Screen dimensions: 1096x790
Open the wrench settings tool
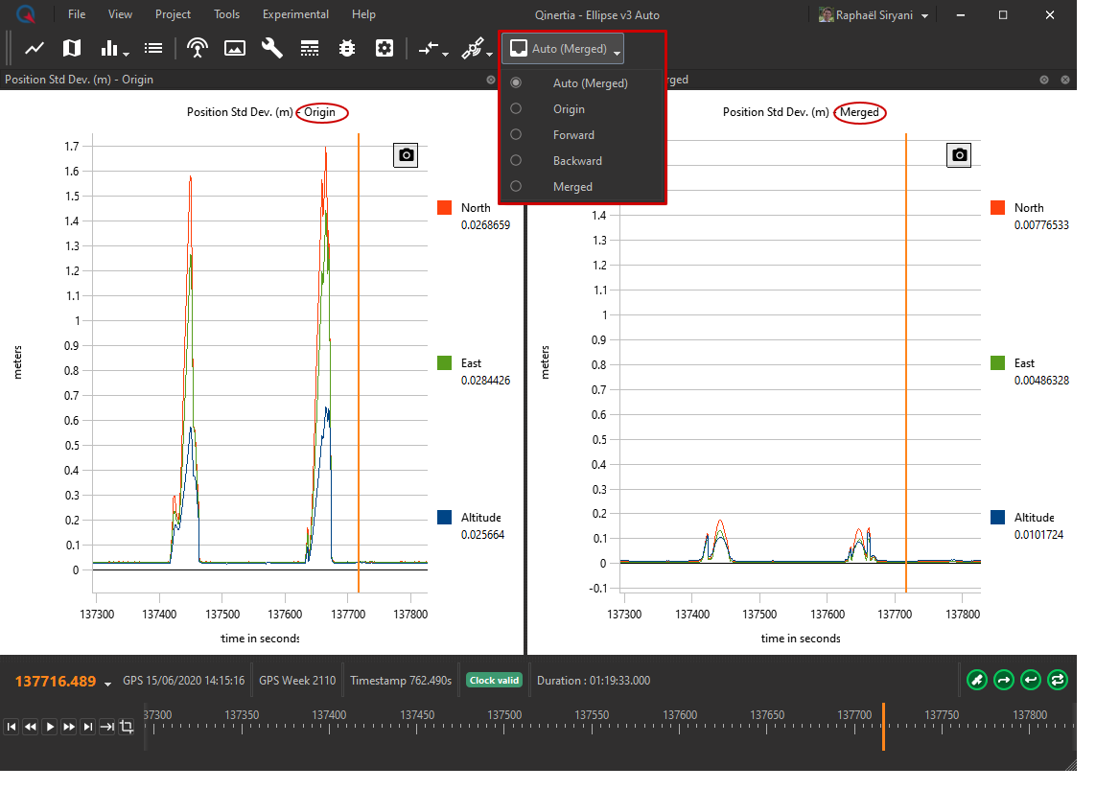coord(272,48)
